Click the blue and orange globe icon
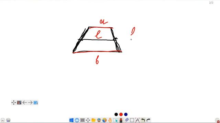 (104, 120)
